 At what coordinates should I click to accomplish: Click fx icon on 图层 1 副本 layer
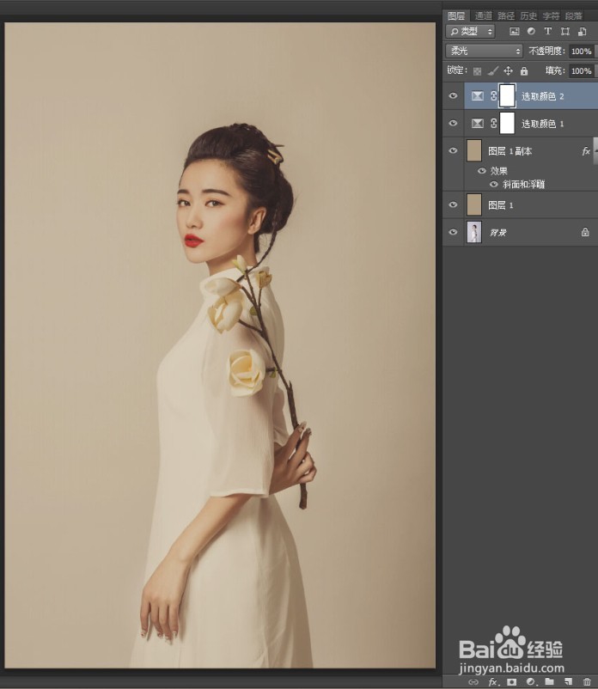[x=586, y=151]
